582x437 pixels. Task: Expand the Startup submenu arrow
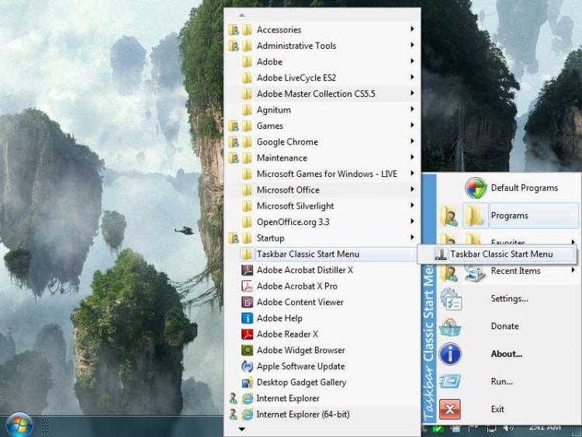(412, 238)
